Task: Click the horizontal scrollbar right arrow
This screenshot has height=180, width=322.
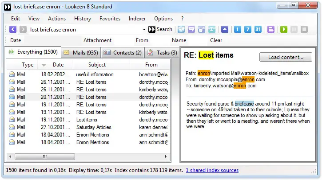Action: (x=166, y=157)
